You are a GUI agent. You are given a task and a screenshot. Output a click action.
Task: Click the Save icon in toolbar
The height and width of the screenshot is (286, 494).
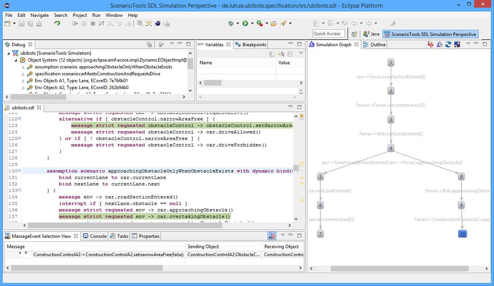22,23
